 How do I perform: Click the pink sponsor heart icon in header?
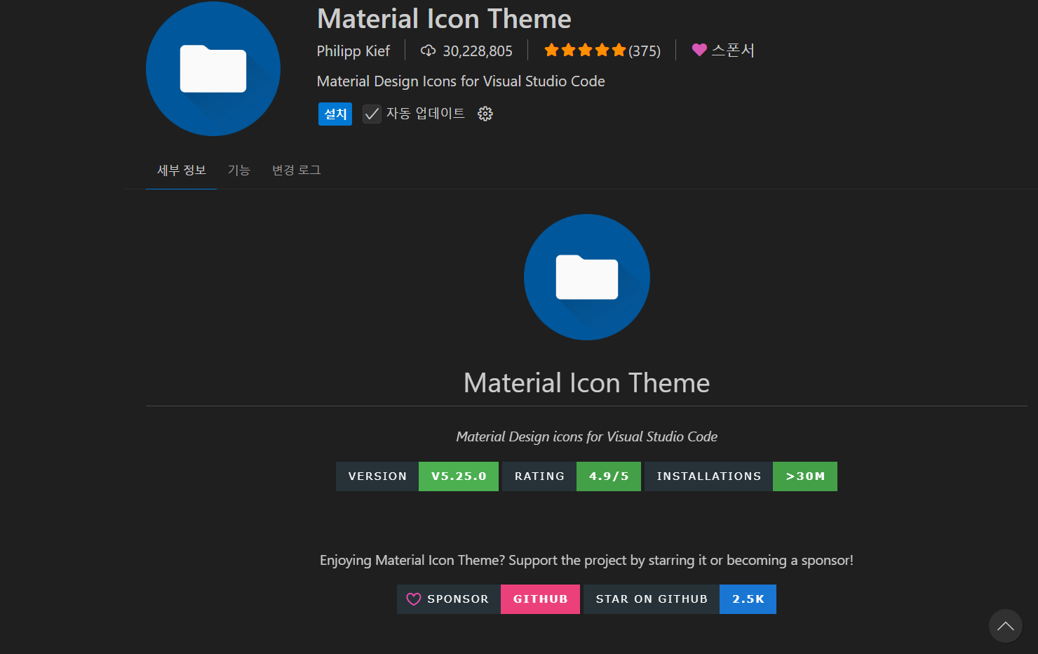699,50
